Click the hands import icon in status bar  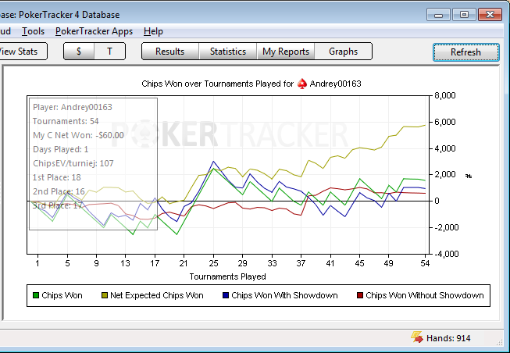[417, 337]
